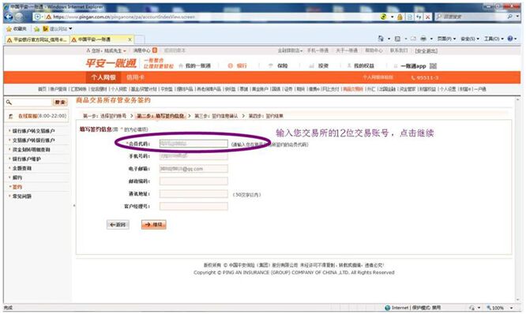Image resolution: width=526 pixels, height=314 pixels.
Task: Click the compatibility view page icon
Action: tap(410, 17)
